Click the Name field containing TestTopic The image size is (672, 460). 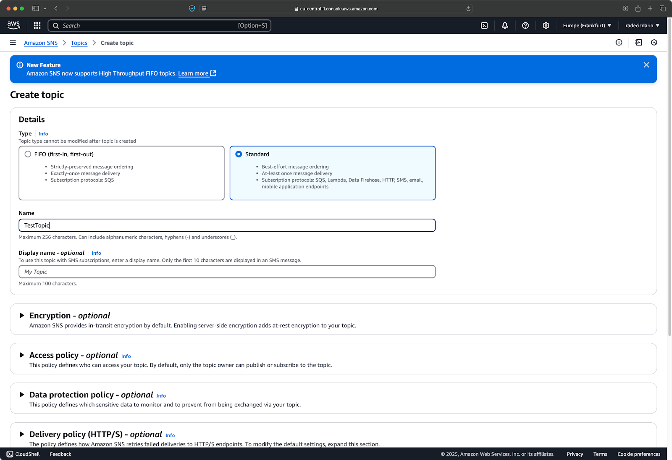pyautogui.click(x=227, y=225)
